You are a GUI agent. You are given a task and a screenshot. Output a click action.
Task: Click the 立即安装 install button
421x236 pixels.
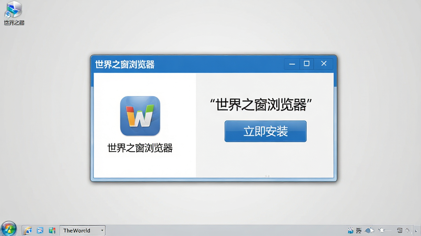coord(265,132)
